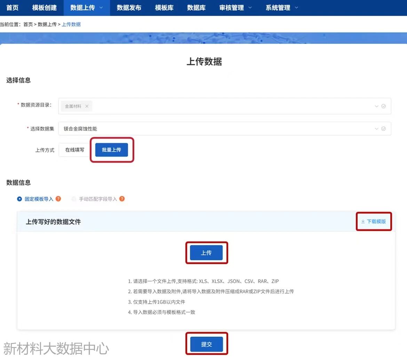Remove the 金属材料 tag with its X icon

[87, 106]
